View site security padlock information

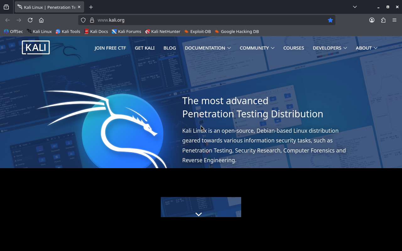92,20
